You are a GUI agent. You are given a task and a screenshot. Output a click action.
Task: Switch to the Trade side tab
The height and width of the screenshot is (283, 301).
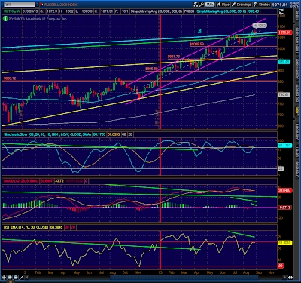pyautogui.click(x=297, y=16)
